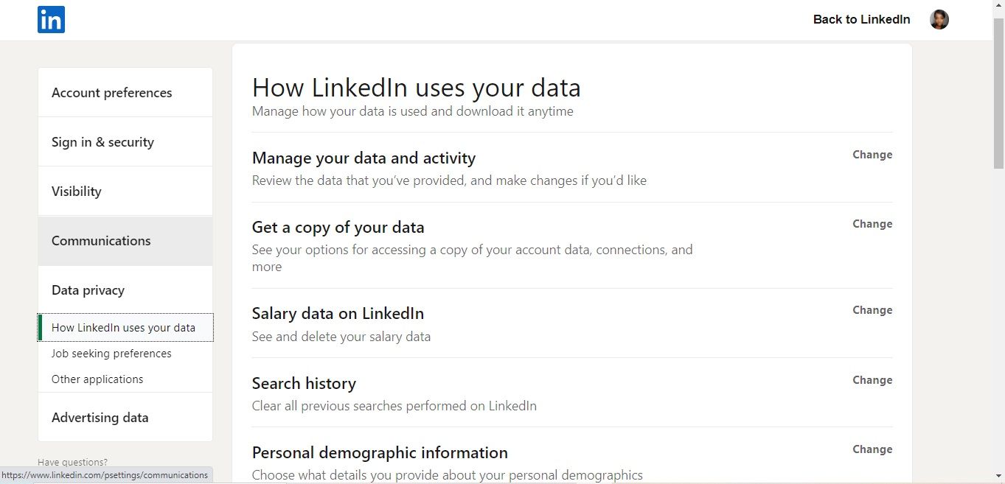Click Back to LinkedIn
This screenshot has width=1005, height=484.
[x=861, y=19]
